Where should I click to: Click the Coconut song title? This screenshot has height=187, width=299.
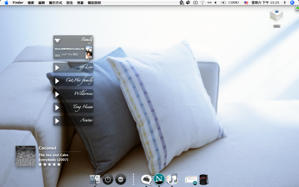point(47,148)
